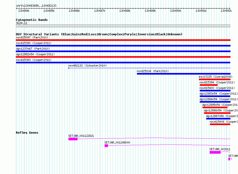Select the nsv482132 (Schuster2010) thin variant line
238x174 pixels.
pyautogui.click(x=149, y=68)
